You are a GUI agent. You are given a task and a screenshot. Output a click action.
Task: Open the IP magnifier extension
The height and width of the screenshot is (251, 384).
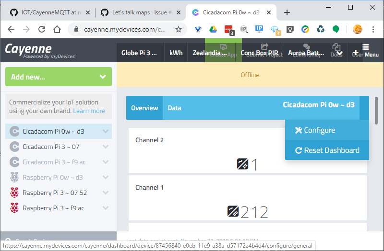(x=244, y=29)
